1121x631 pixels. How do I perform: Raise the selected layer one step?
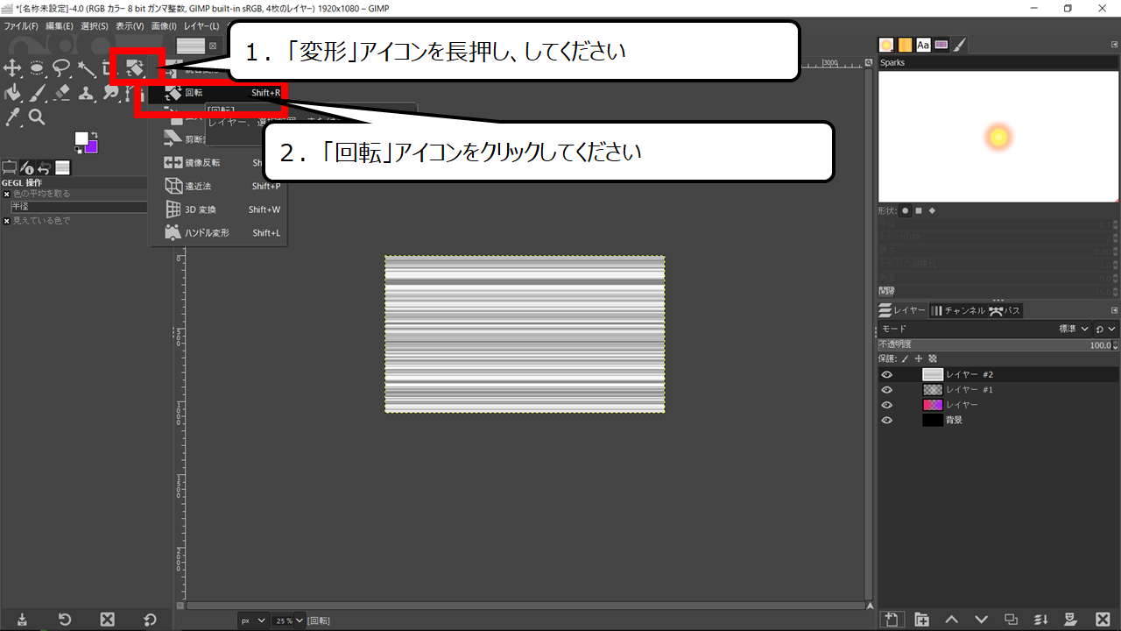tap(951, 620)
